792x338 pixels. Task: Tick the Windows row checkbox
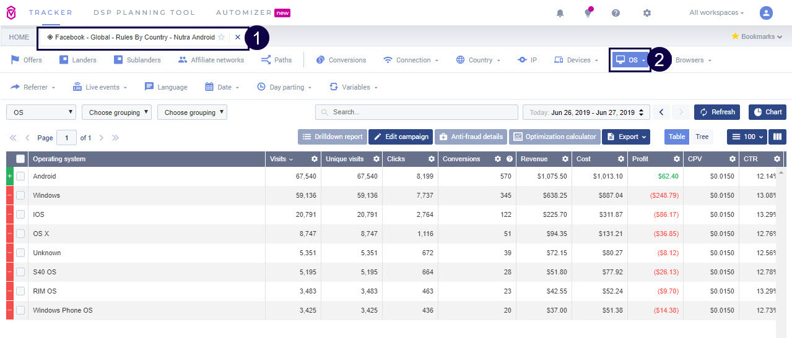click(x=20, y=196)
